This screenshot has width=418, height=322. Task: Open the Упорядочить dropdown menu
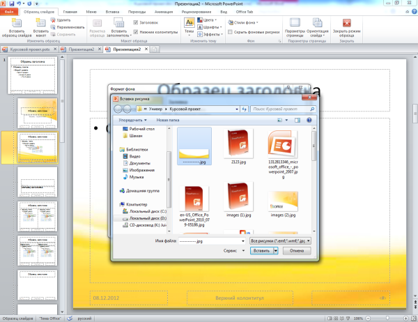pyautogui.click(x=134, y=120)
